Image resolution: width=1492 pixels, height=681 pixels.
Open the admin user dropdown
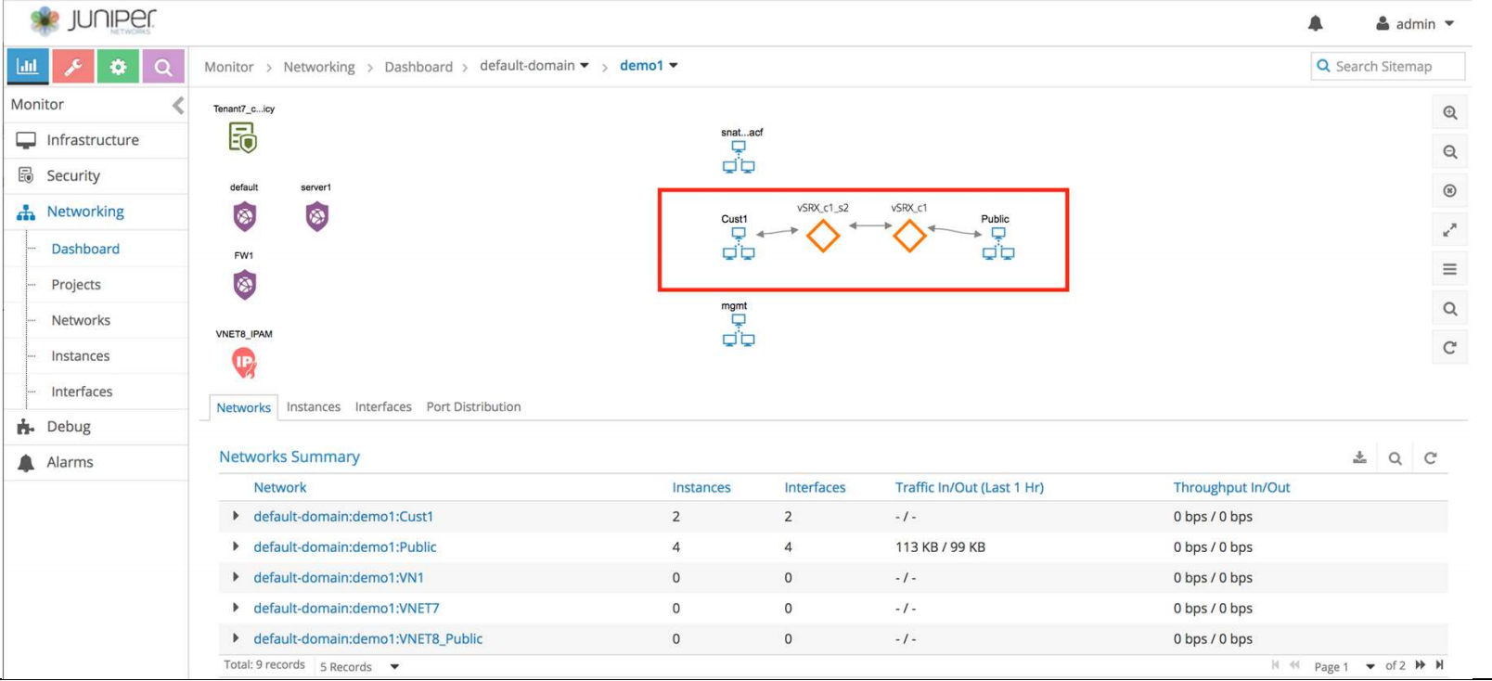[1416, 24]
